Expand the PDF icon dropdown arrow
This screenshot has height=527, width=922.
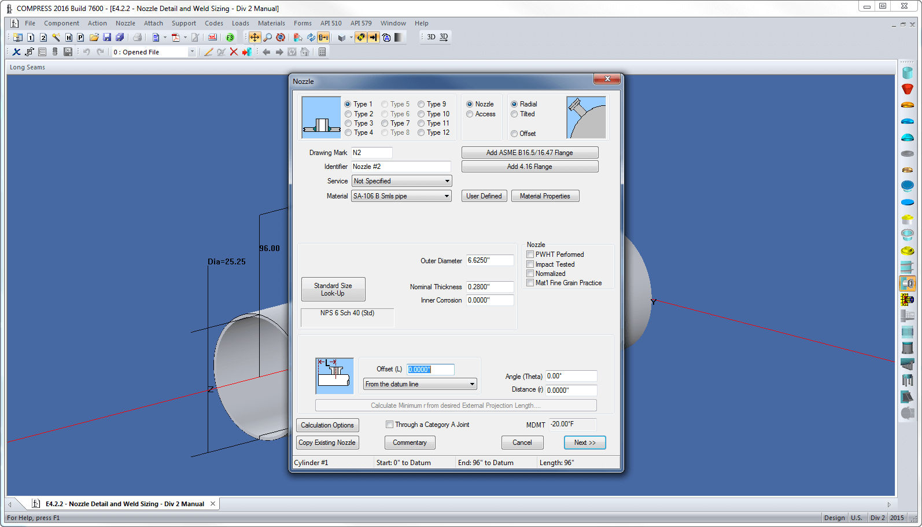coord(185,38)
